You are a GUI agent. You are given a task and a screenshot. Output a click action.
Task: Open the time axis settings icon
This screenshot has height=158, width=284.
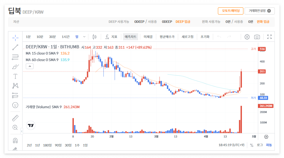pyautogui.click(x=266, y=137)
